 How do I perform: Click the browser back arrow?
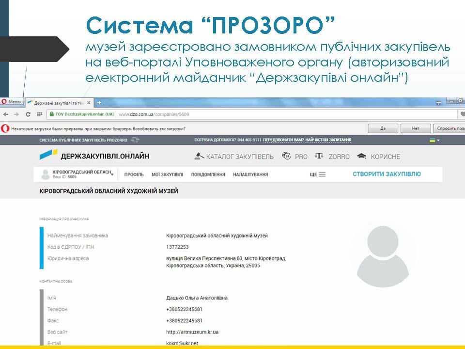point(6,114)
